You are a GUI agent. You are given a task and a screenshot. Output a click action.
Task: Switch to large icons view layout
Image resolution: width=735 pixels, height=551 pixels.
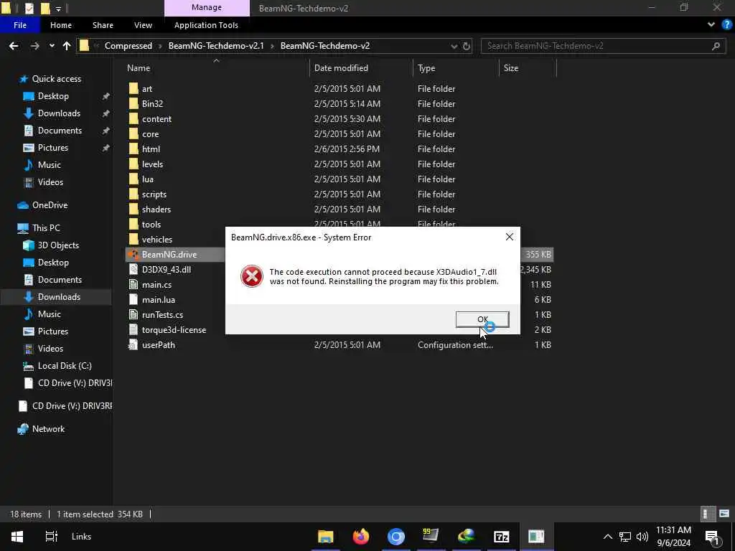pyautogui.click(x=724, y=514)
